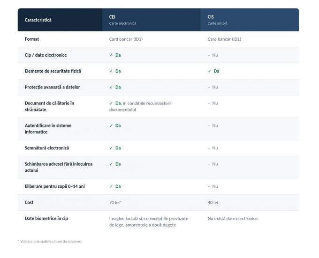Click the checkmark beside Document de călătorie answer
The height and width of the screenshot is (258, 319).
111,103
